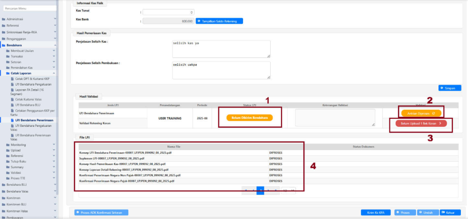Click the Tutup Buku folder icon
Viewport: 468px width, 219px height.
click(x=8, y=162)
